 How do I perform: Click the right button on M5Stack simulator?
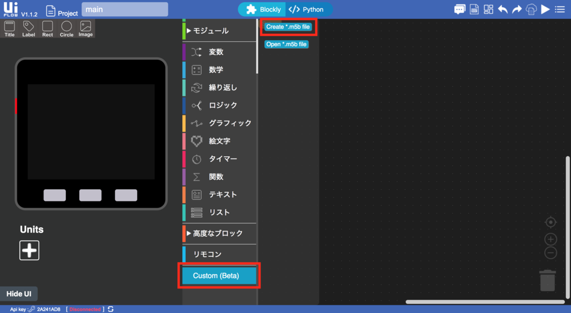coord(126,195)
